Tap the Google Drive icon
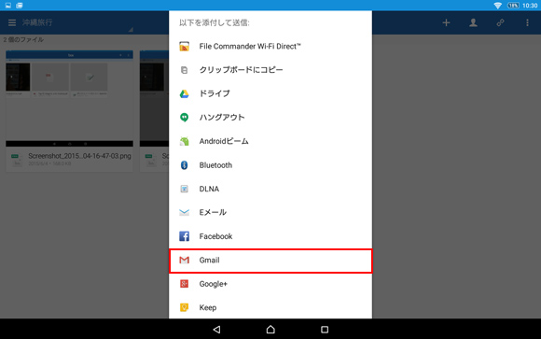The width and height of the screenshot is (541, 339). click(x=185, y=93)
